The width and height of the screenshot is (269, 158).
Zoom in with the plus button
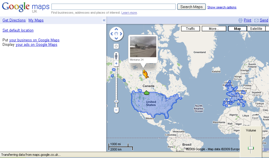click(116, 64)
